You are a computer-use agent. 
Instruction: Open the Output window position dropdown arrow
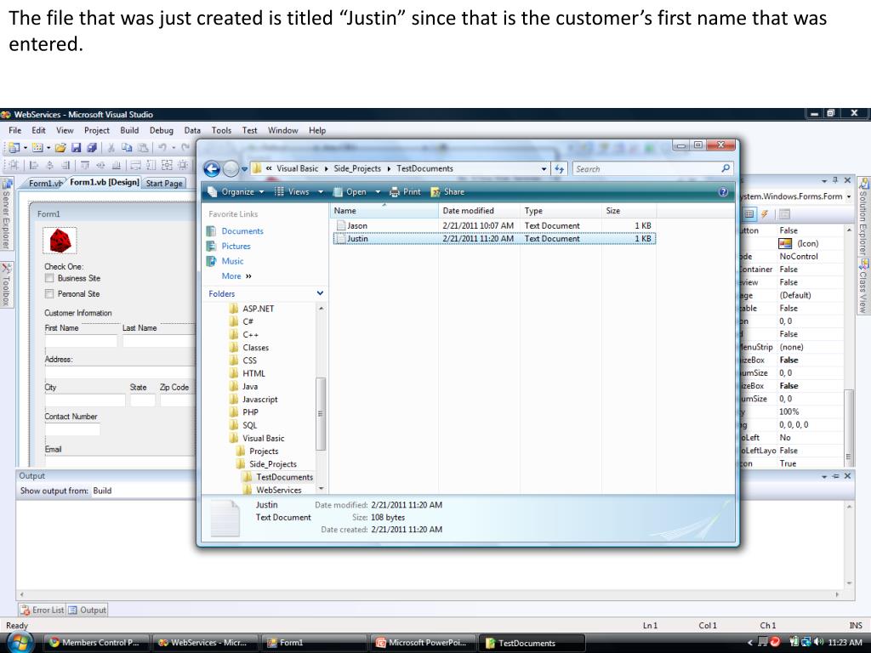coord(824,476)
